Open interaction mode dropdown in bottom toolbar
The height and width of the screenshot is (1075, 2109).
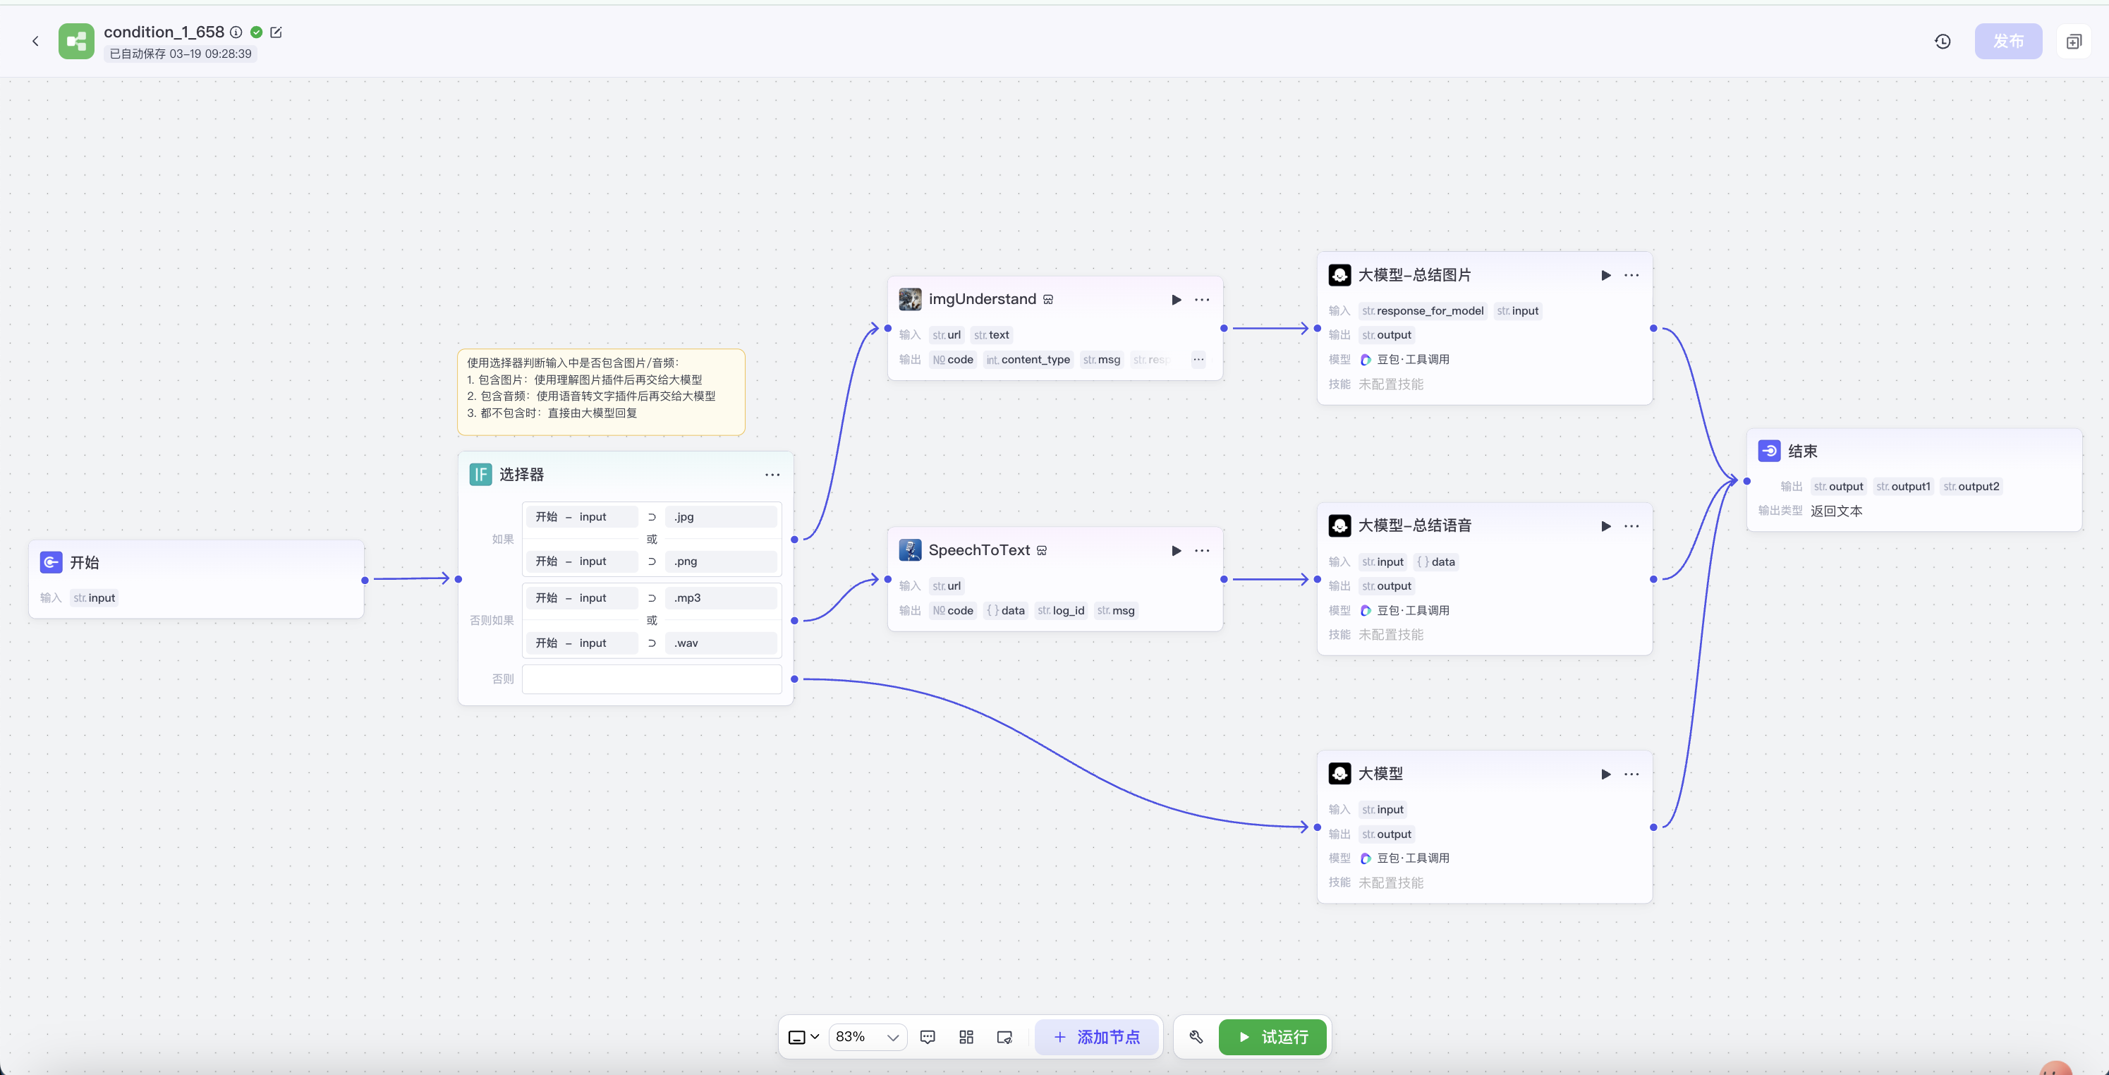coord(803,1036)
